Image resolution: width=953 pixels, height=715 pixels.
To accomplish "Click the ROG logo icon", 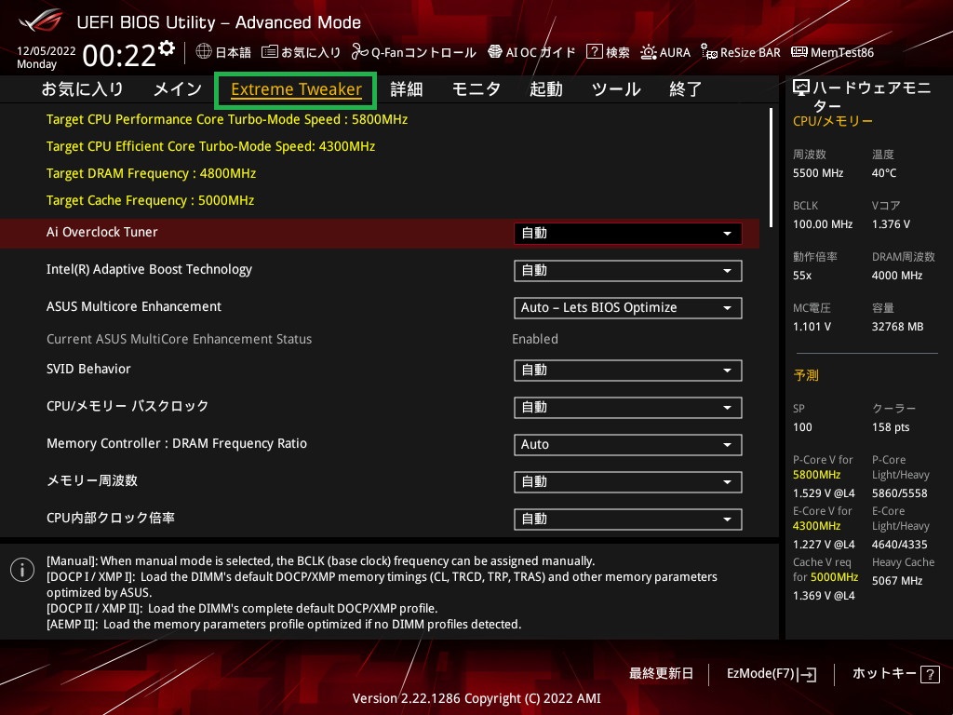I will (41, 21).
